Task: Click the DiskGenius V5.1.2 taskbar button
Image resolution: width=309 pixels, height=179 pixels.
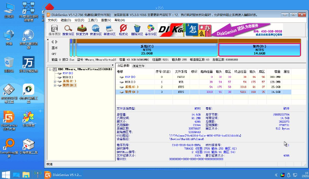Action: click(x=63, y=174)
